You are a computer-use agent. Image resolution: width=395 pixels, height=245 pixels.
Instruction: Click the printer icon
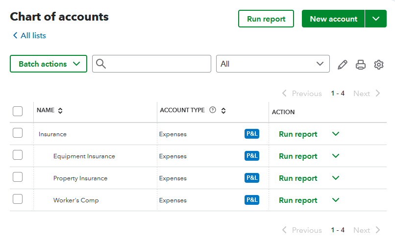click(361, 64)
